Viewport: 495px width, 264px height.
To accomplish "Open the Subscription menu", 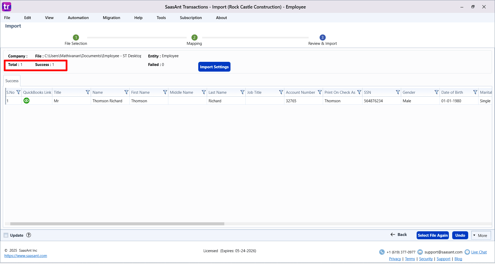I will [191, 18].
